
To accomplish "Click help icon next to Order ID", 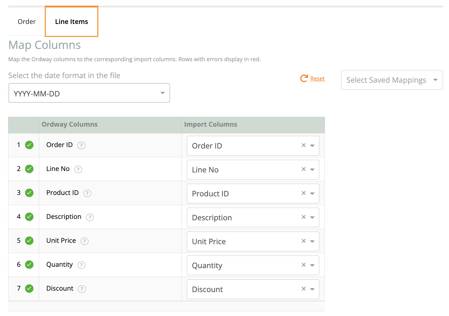I will tap(81, 145).
